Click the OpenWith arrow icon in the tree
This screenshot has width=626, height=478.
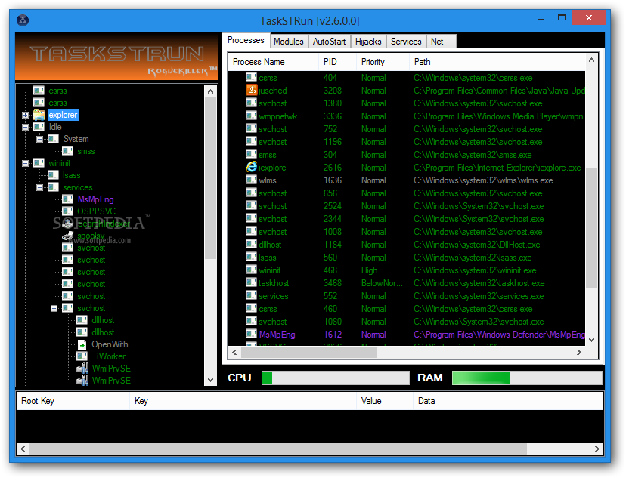tap(82, 345)
